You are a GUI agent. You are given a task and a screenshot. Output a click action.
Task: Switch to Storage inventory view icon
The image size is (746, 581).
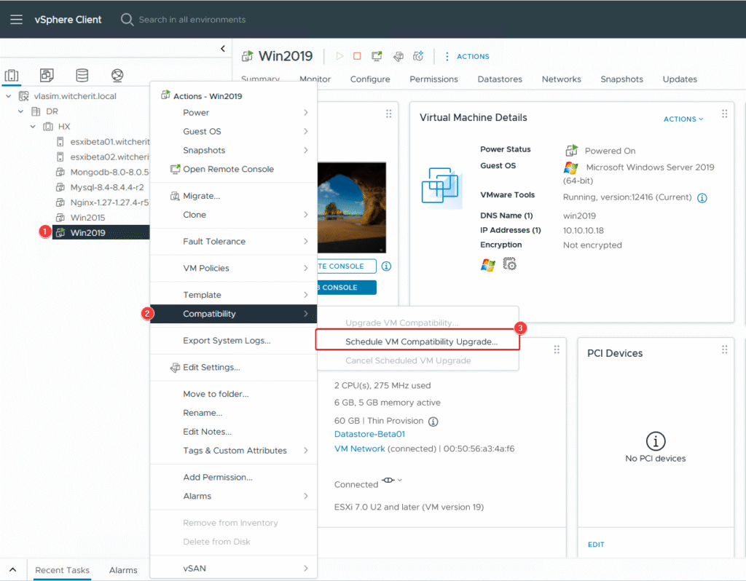point(82,75)
